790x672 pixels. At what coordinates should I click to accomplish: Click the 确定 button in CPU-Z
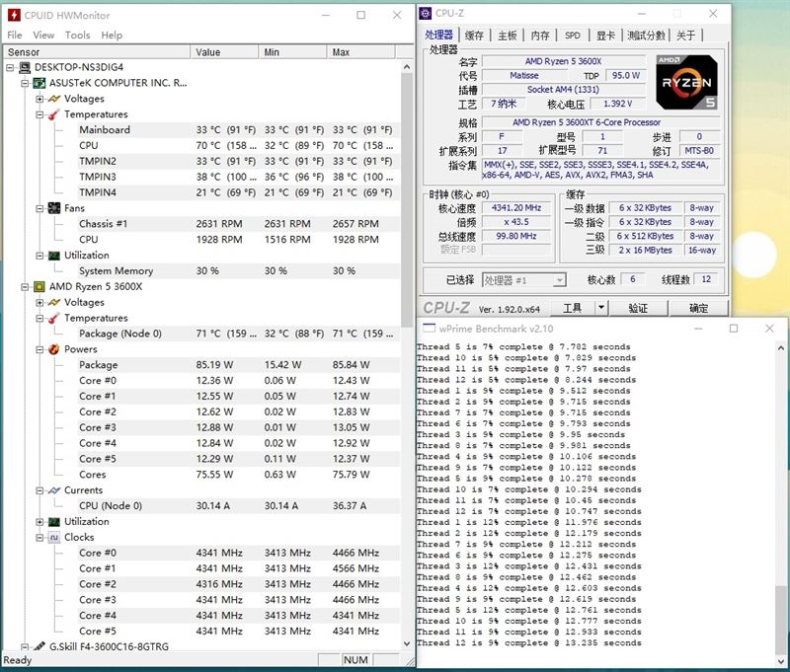[698, 308]
